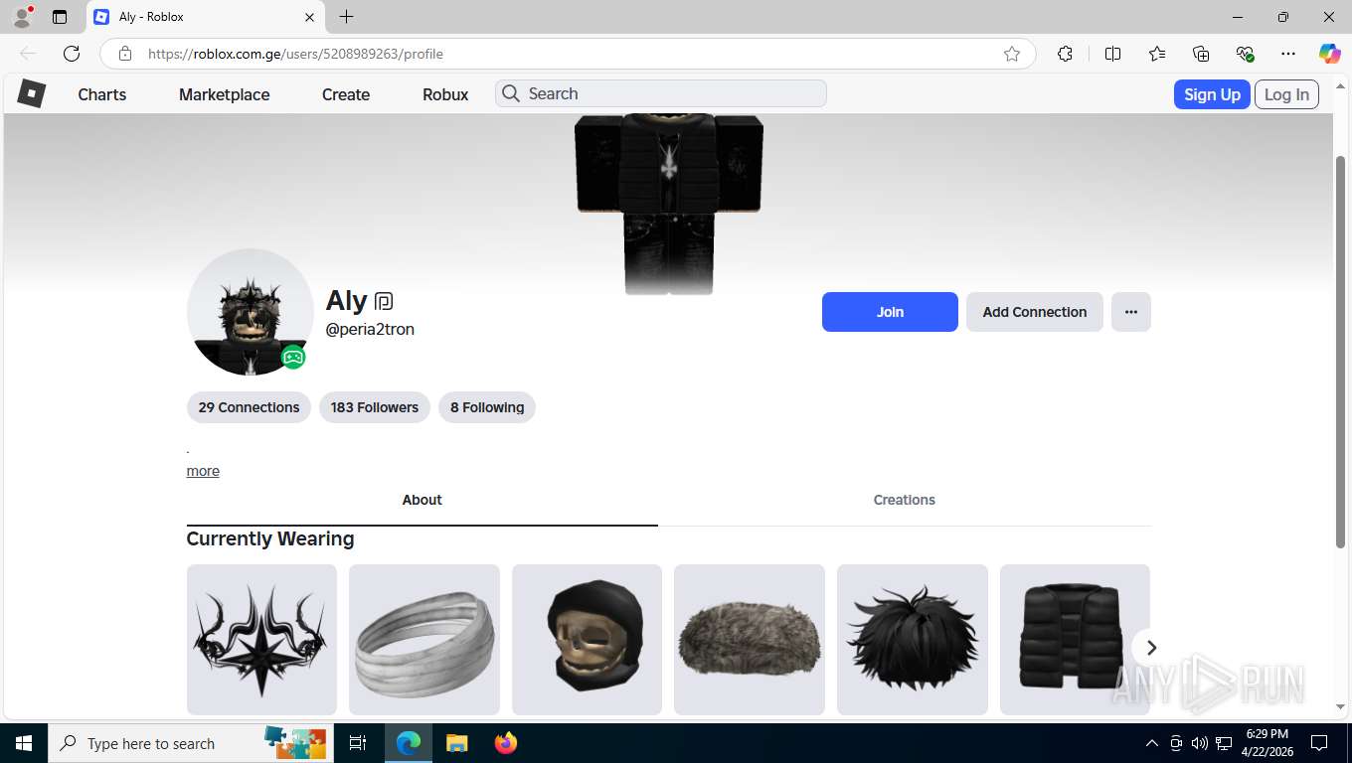Select the Aly - Roblox tab
The image size is (1352, 763).
206,17
